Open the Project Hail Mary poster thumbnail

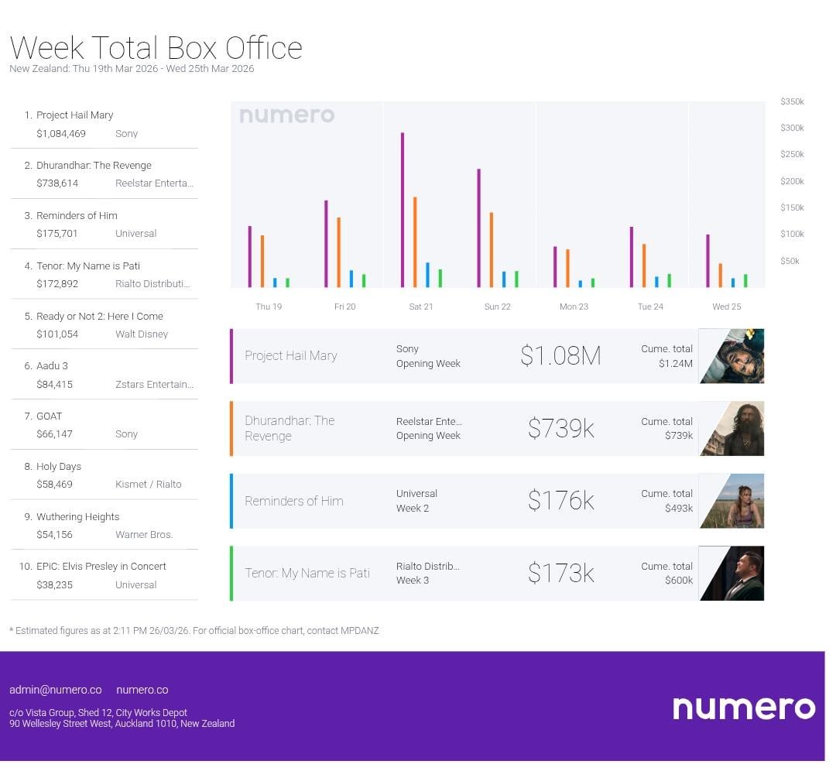tap(731, 356)
